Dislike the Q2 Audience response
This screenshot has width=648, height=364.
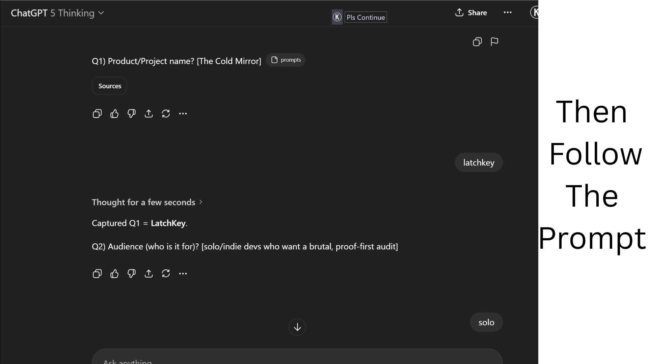[x=132, y=274]
